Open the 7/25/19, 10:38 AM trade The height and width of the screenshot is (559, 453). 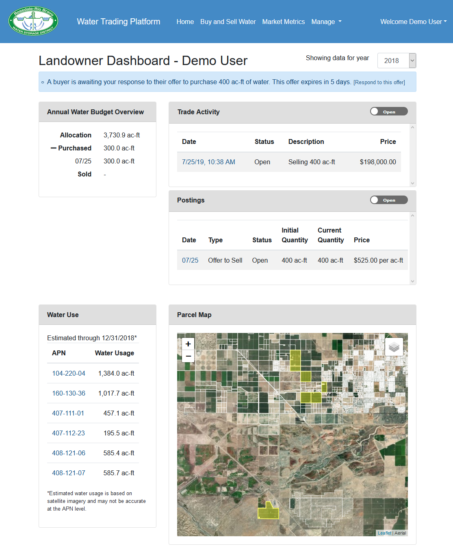pyautogui.click(x=208, y=162)
